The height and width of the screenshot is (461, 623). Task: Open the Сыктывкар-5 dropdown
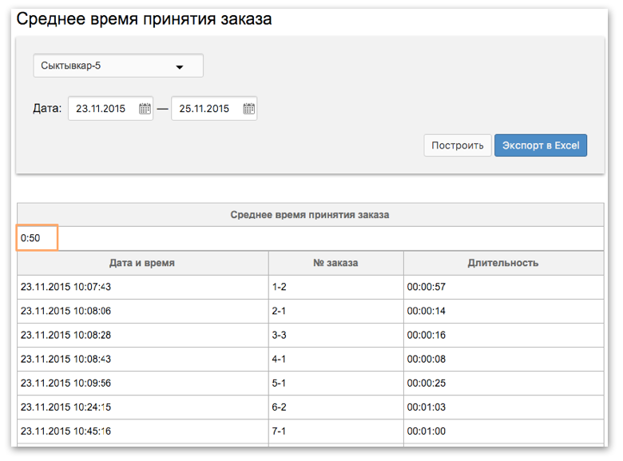(118, 66)
